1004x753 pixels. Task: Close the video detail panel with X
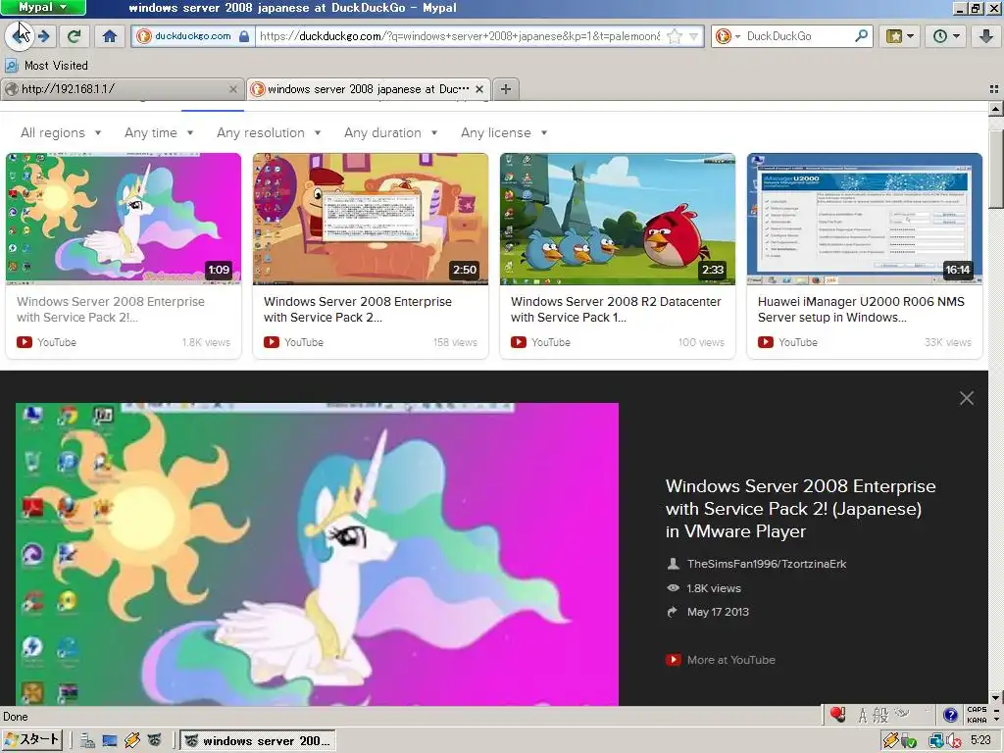coord(966,398)
